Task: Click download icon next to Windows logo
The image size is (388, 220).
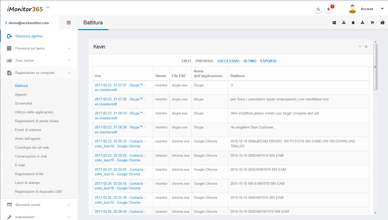Action: [344, 23]
